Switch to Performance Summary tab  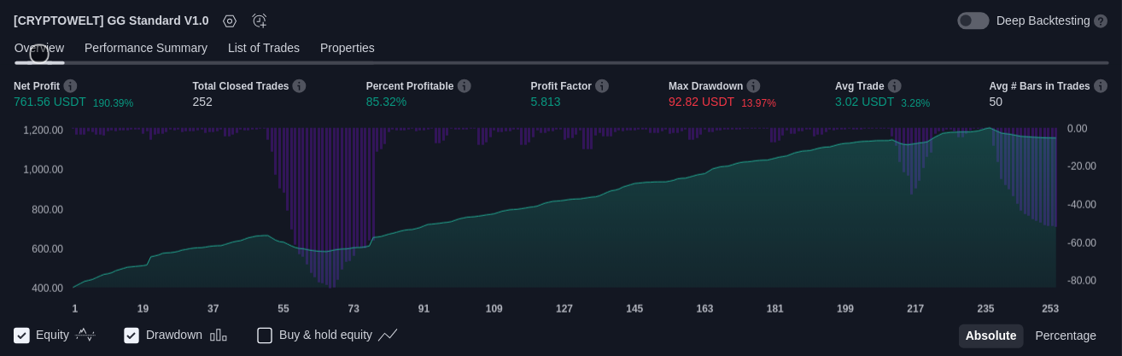146,48
